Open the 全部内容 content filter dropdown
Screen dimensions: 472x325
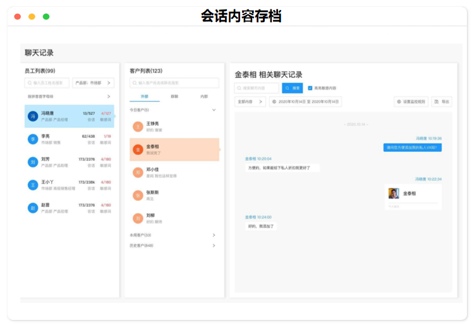[x=250, y=101]
